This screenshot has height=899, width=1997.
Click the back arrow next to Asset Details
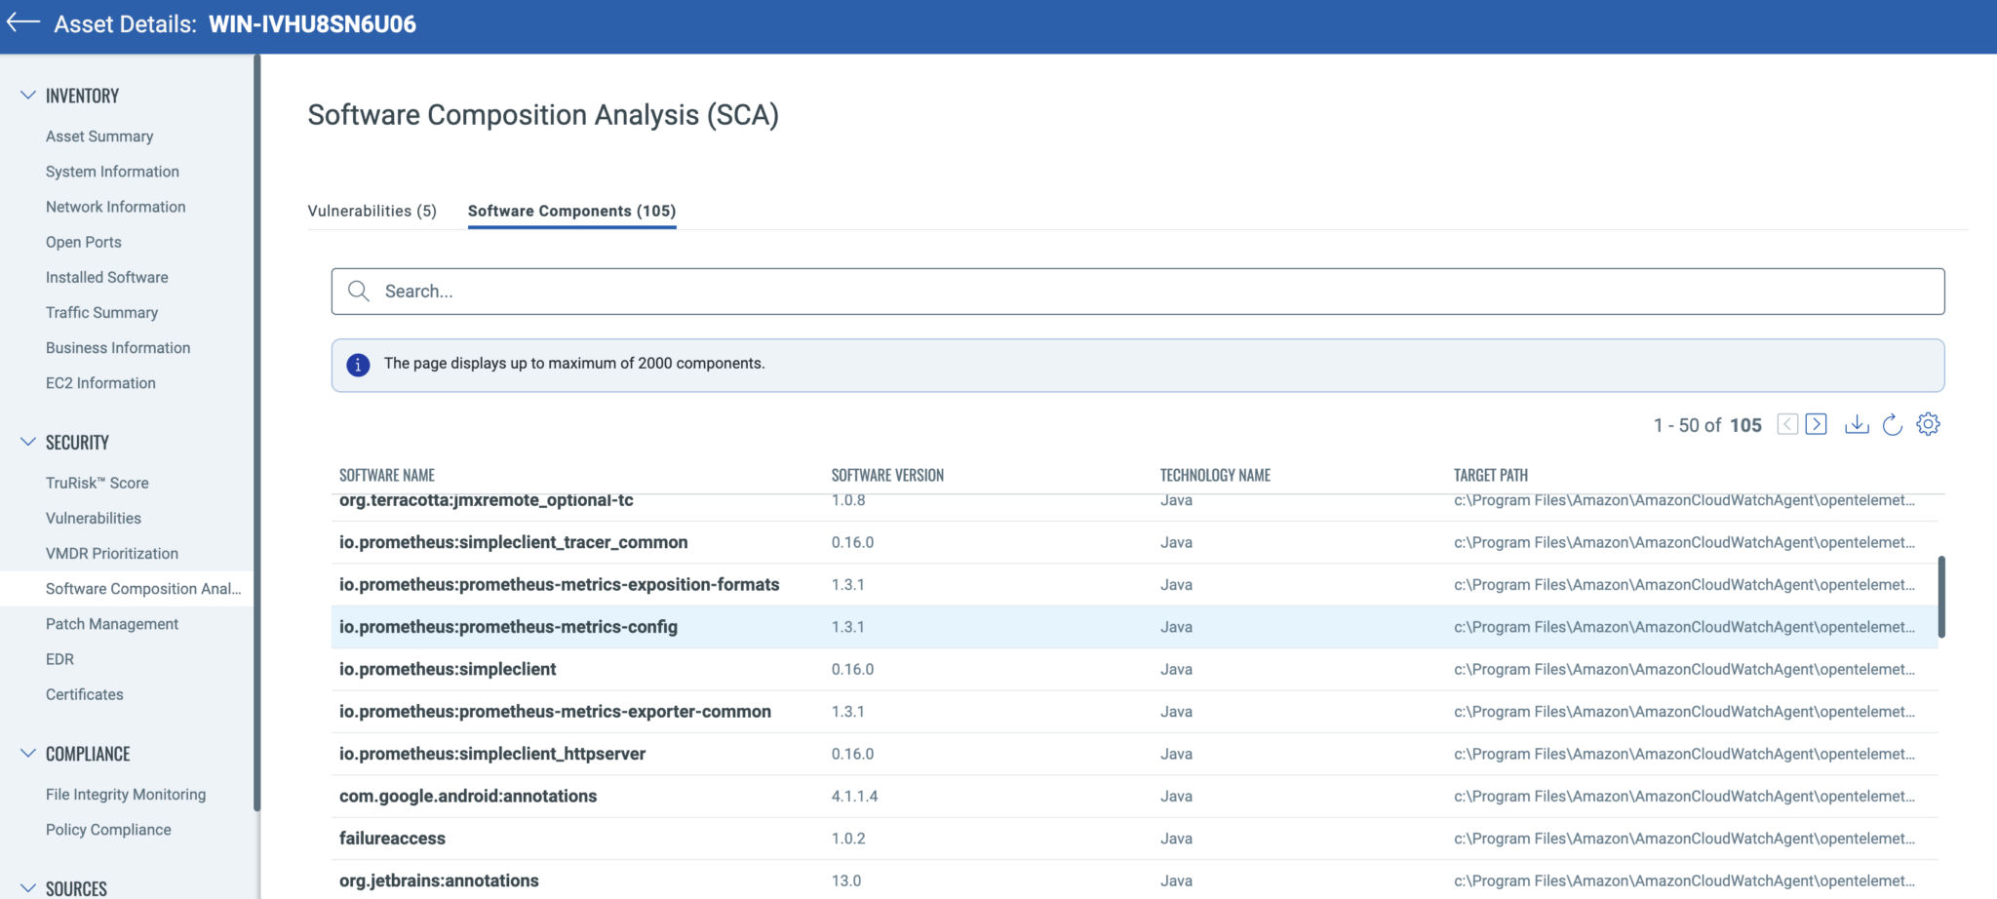pyautogui.click(x=21, y=23)
